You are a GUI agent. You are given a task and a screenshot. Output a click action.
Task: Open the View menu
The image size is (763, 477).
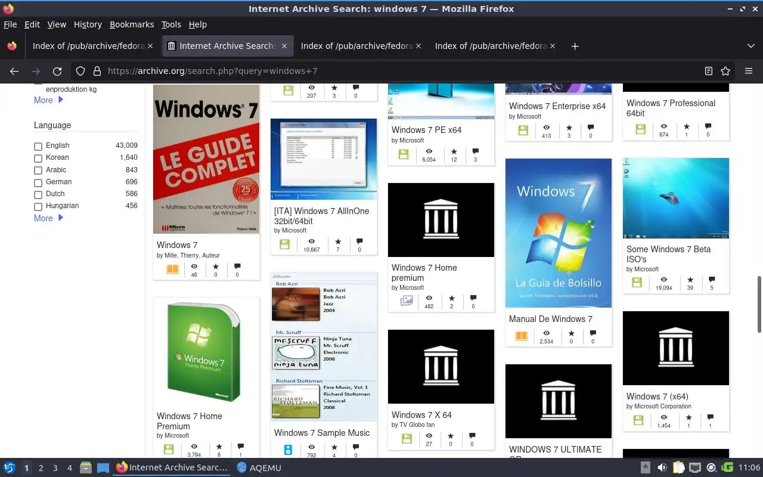57,24
